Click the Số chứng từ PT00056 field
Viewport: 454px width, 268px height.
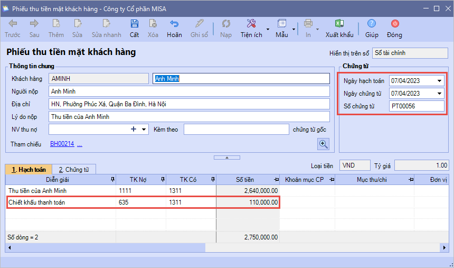(x=417, y=106)
